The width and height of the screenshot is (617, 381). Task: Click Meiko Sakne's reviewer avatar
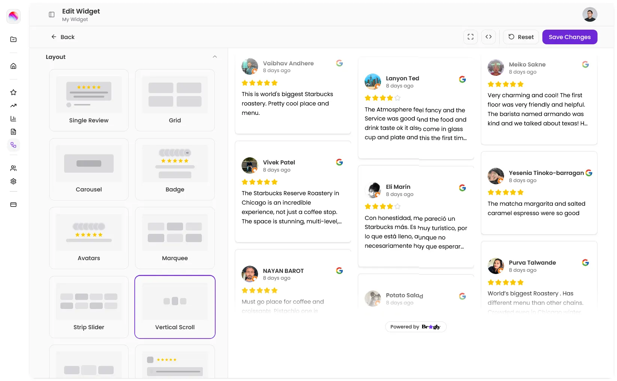496,68
